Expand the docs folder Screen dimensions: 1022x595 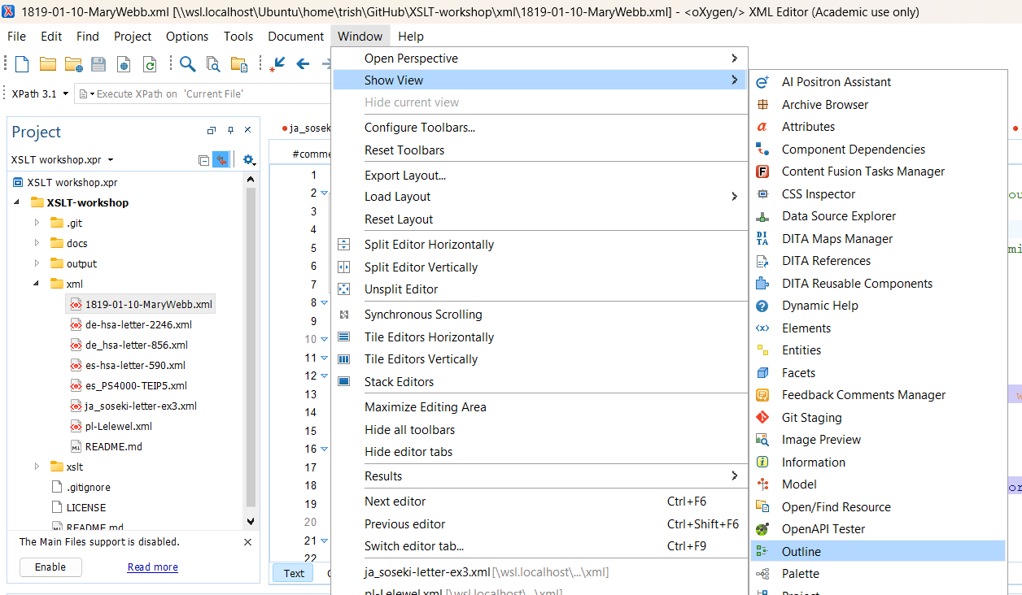pyautogui.click(x=37, y=243)
